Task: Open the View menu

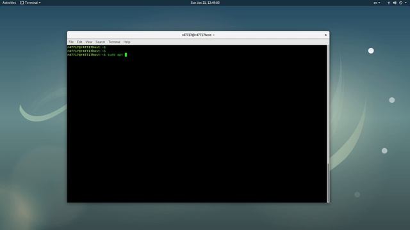Action: [x=89, y=42]
